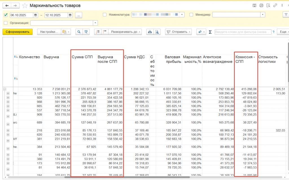This screenshot has height=180, width=289.
Task: Click the Настройки... button
Action: 49,32
